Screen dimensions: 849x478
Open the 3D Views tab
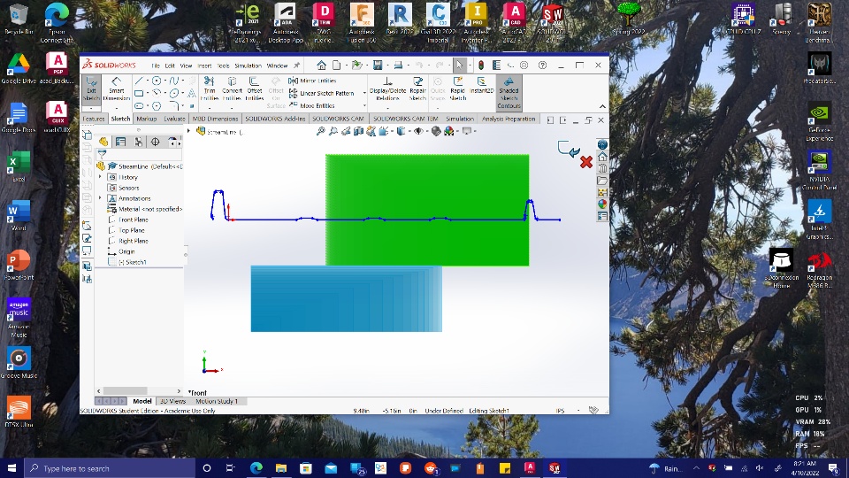(x=172, y=401)
